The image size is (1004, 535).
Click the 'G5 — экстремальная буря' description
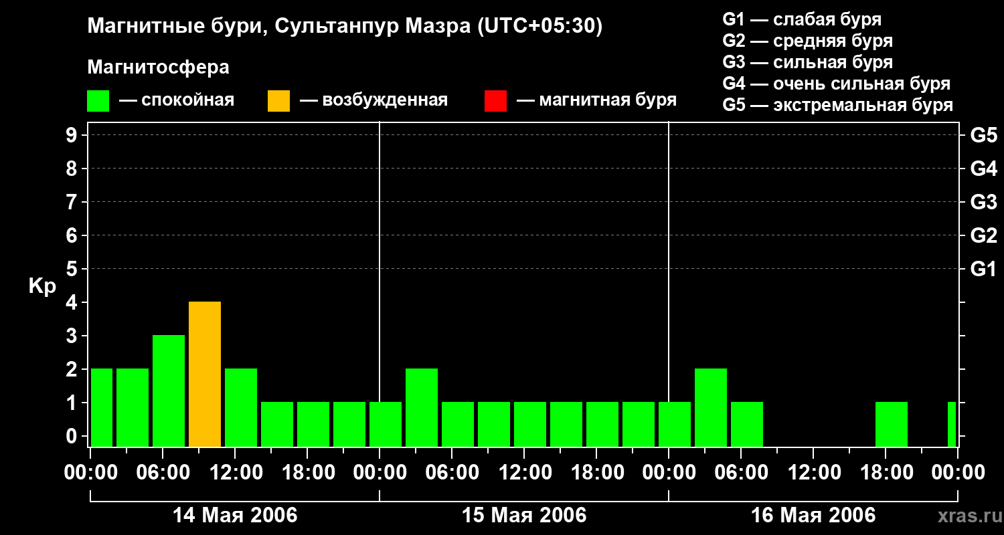(x=838, y=105)
